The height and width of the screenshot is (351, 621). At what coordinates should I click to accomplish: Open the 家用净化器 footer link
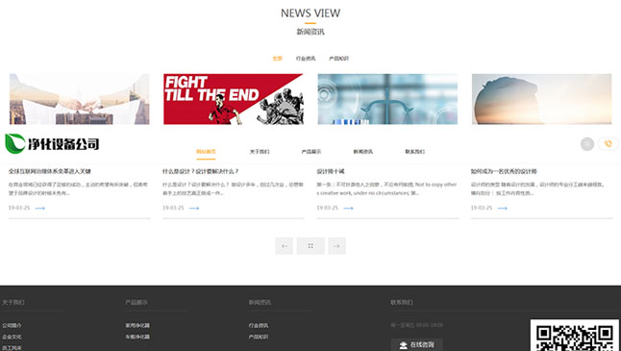tap(137, 326)
